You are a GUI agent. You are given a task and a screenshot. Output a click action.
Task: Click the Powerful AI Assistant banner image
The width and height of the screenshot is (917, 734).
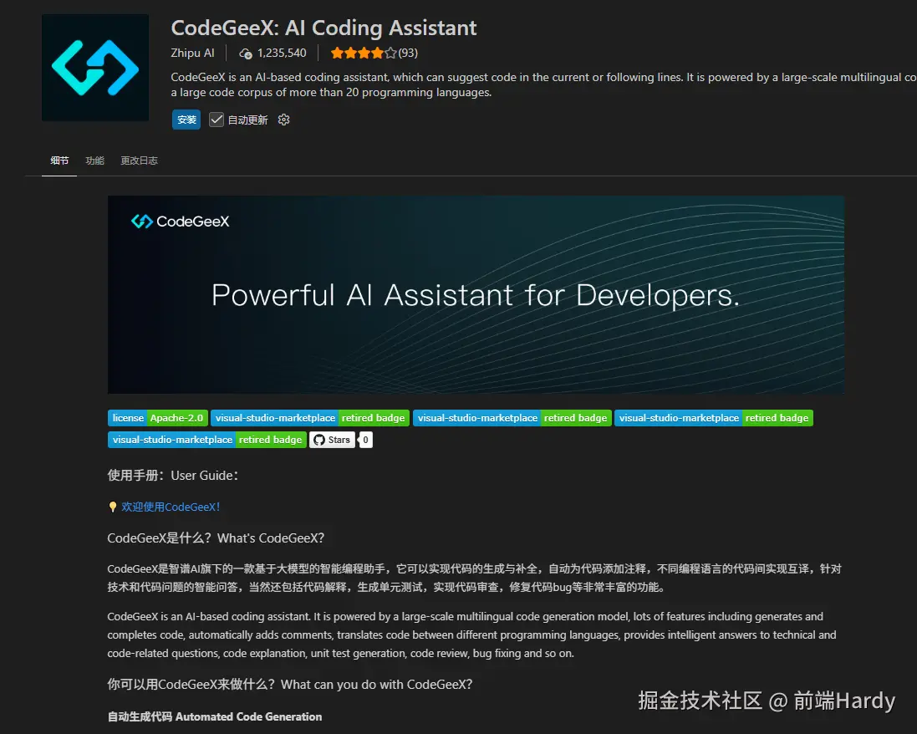pos(476,295)
